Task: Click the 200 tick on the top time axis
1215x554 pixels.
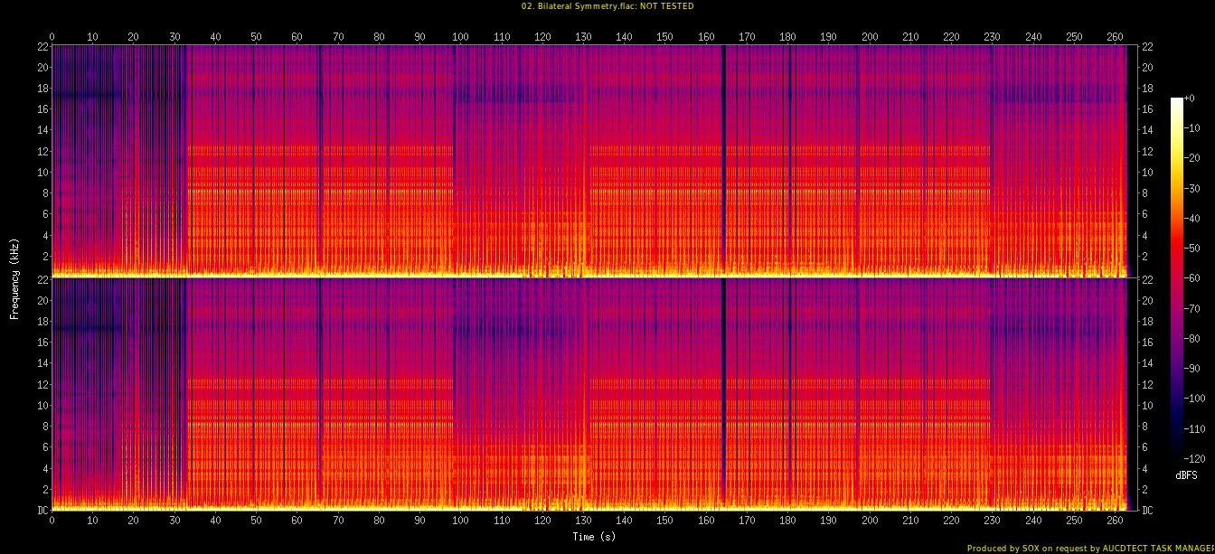Action: 870,36
